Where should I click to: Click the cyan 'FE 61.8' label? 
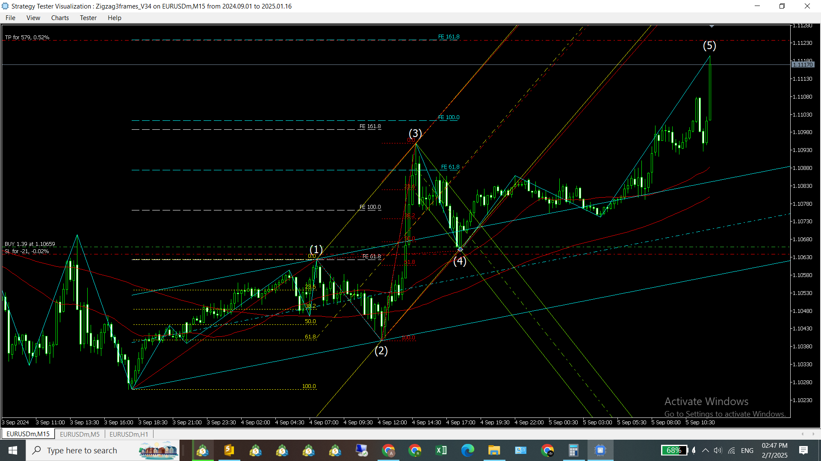click(x=450, y=167)
